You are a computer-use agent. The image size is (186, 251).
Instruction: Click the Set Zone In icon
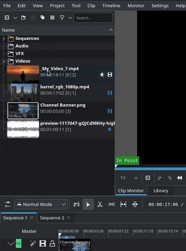pos(160,178)
